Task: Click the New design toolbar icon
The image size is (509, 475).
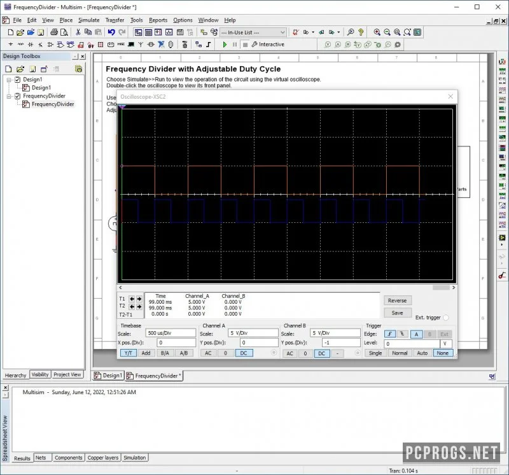Action: 10,32
